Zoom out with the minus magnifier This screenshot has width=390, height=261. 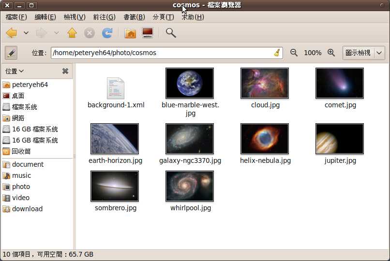point(294,53)
